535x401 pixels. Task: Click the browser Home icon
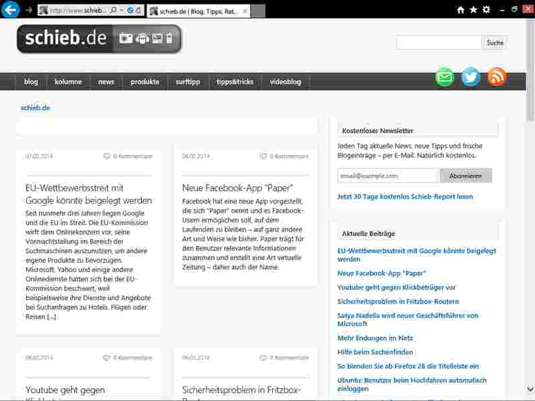(461, 9)
